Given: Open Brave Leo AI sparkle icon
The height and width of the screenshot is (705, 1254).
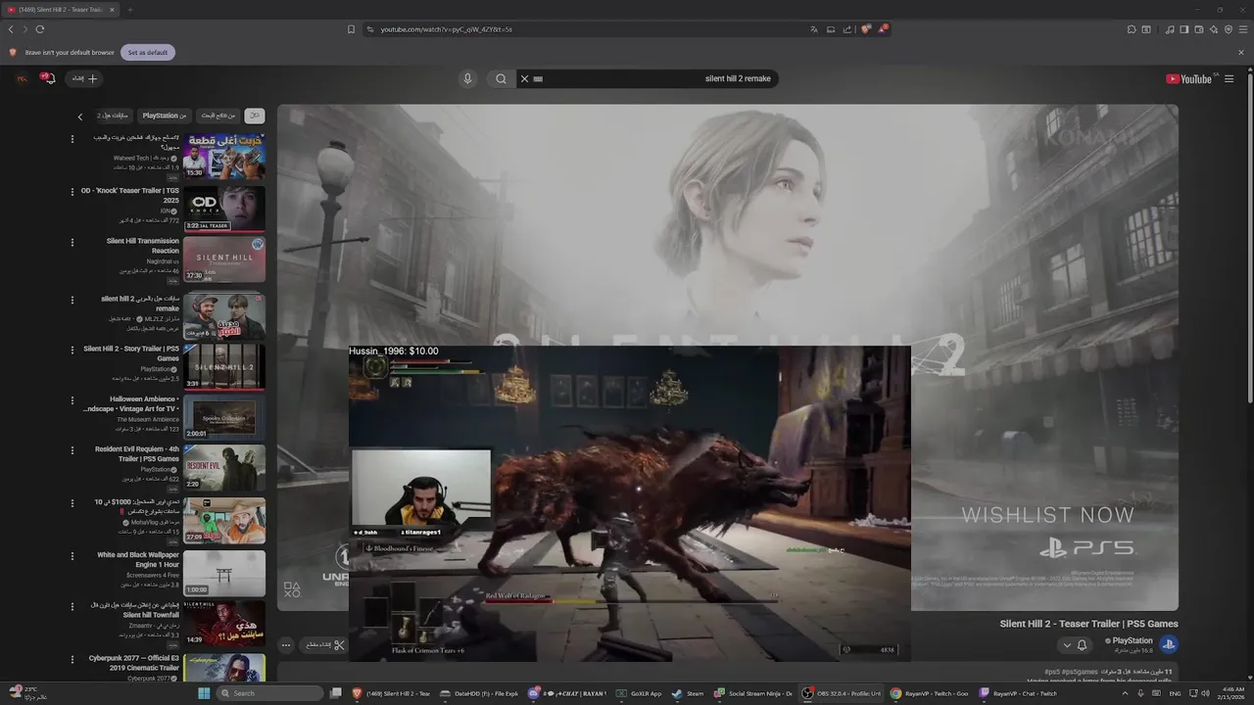Looking at the screenshot, I should [x=1214, y=29].
